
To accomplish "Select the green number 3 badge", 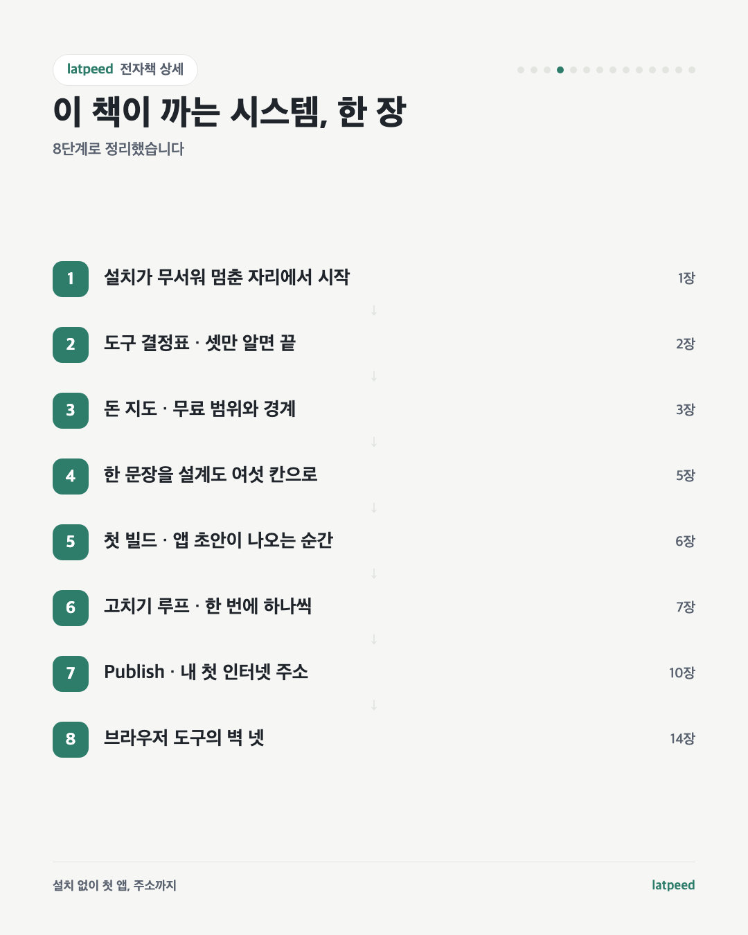I will click(71, 411).
